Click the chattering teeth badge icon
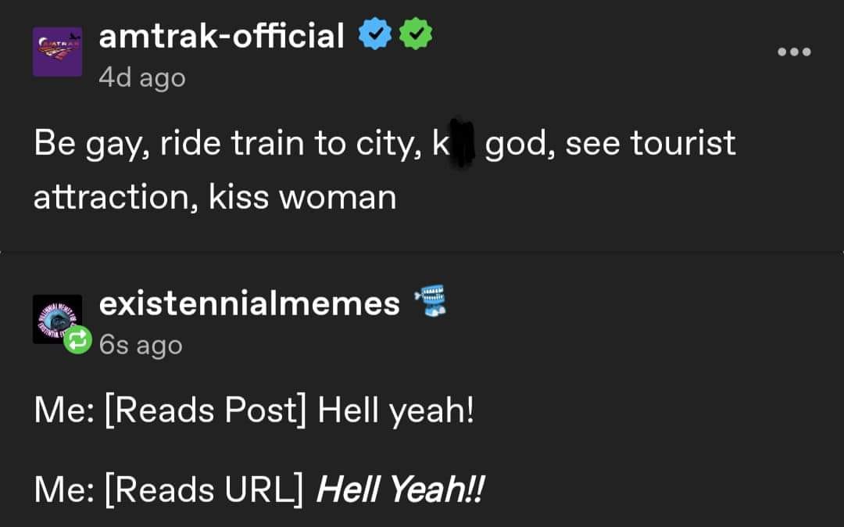Image resolution: width=844 pixels, height=527 pixels. 431,301
